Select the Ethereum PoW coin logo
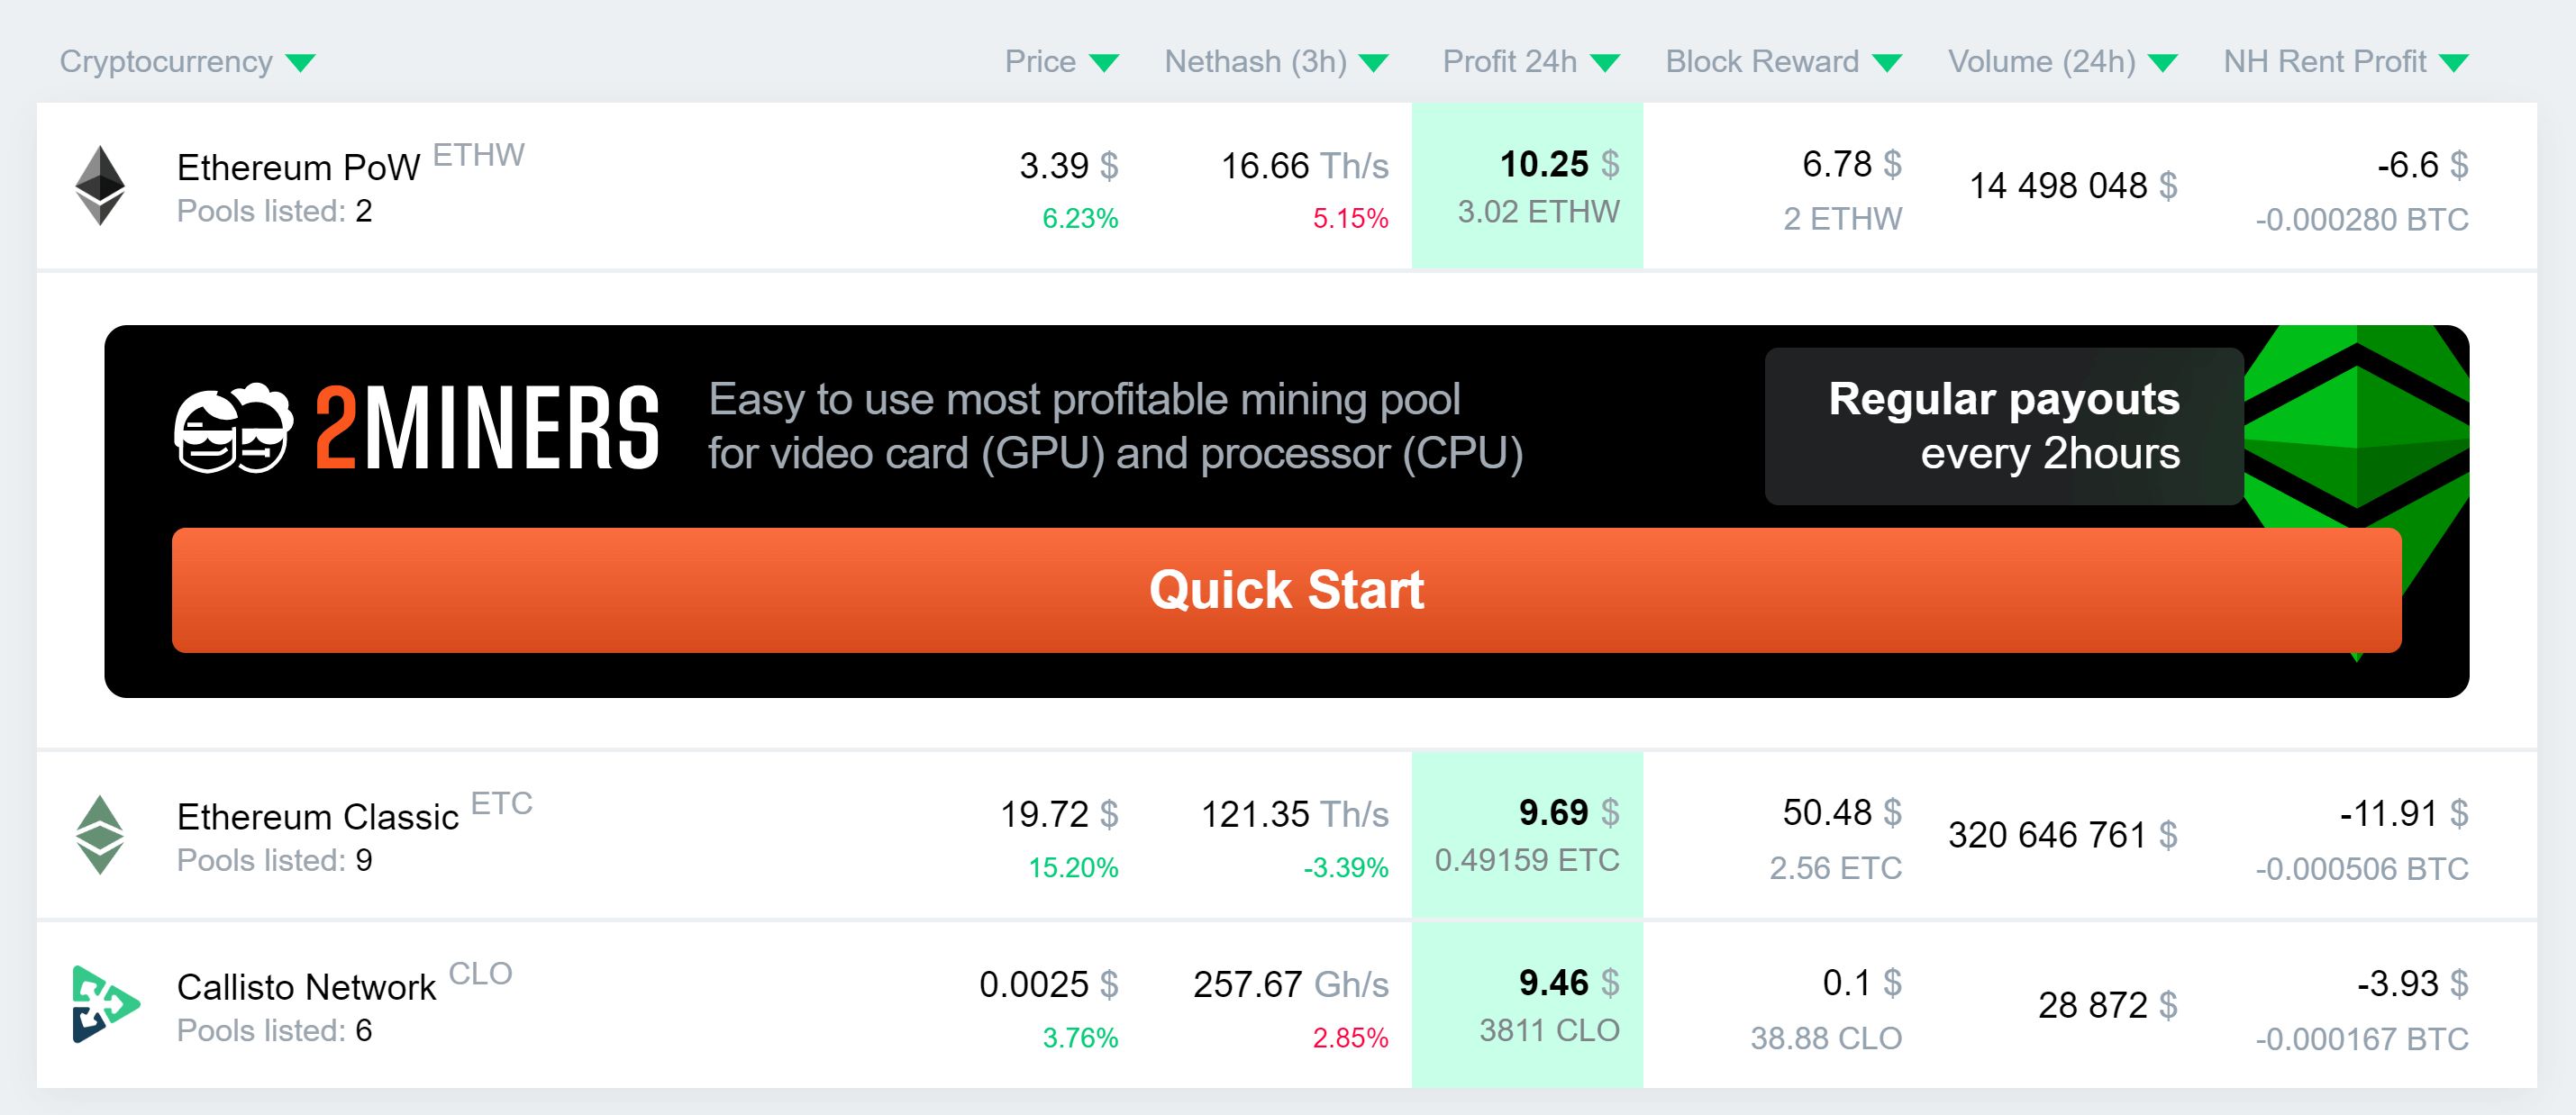Viewport: 2576px width, 1115px height. [x=101, y=186]
